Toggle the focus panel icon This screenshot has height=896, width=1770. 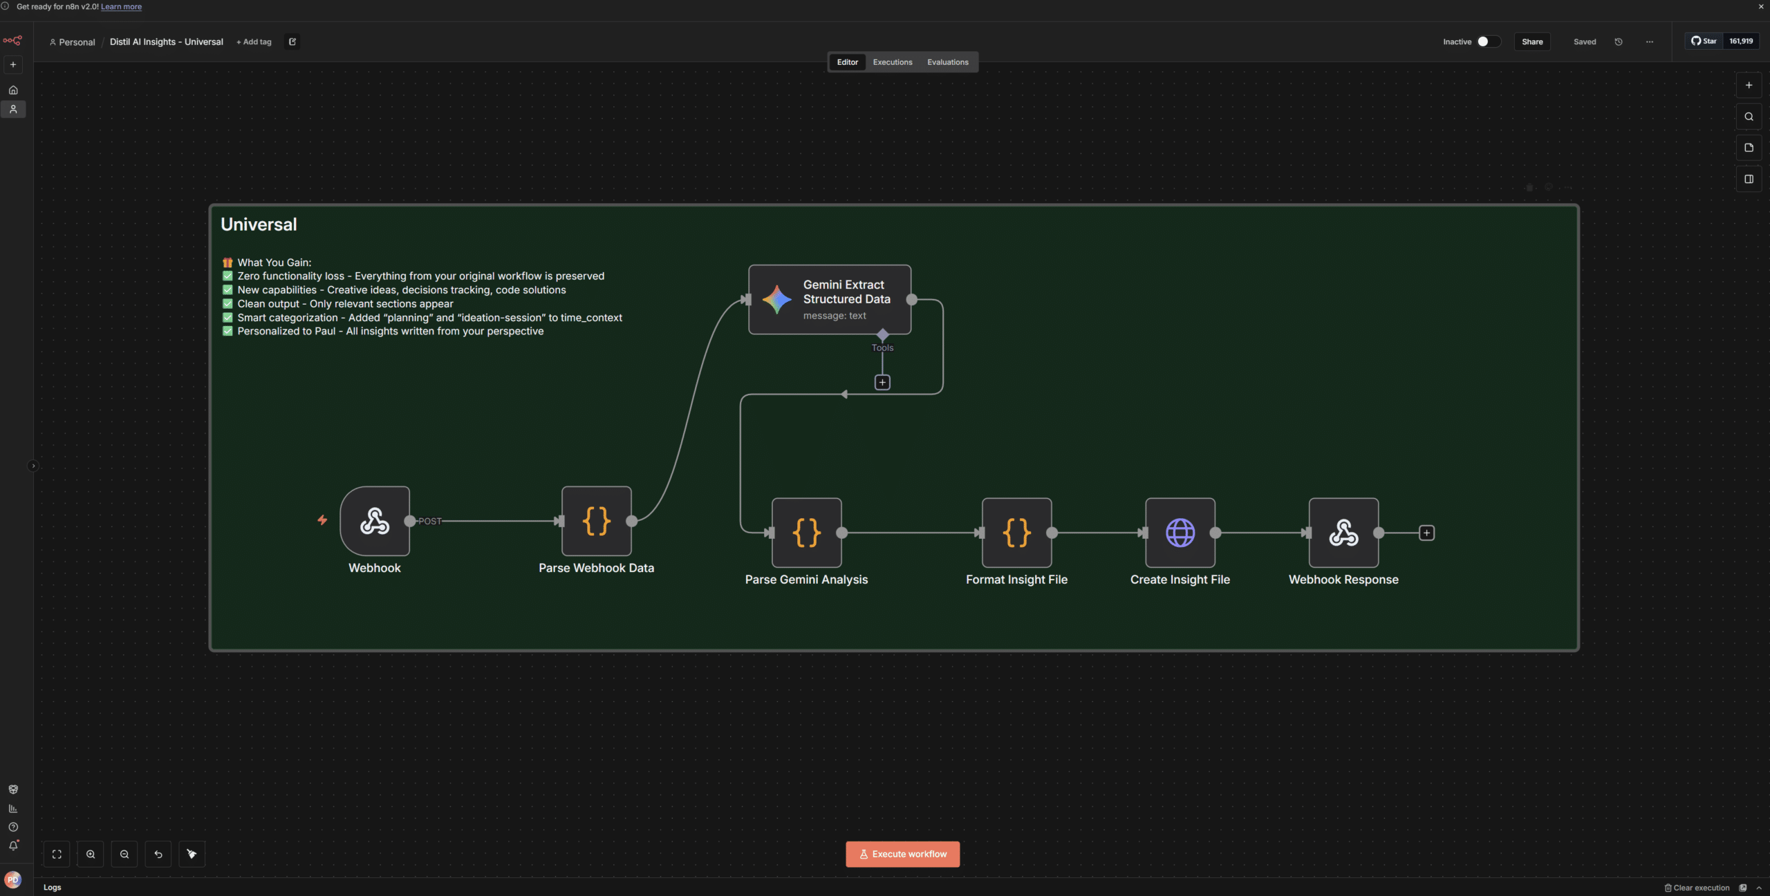point(1749,179)
